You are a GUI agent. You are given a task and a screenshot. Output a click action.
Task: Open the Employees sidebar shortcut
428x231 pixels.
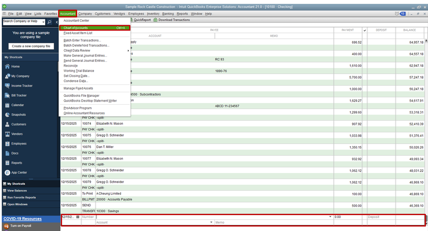[x=19, y=144]
